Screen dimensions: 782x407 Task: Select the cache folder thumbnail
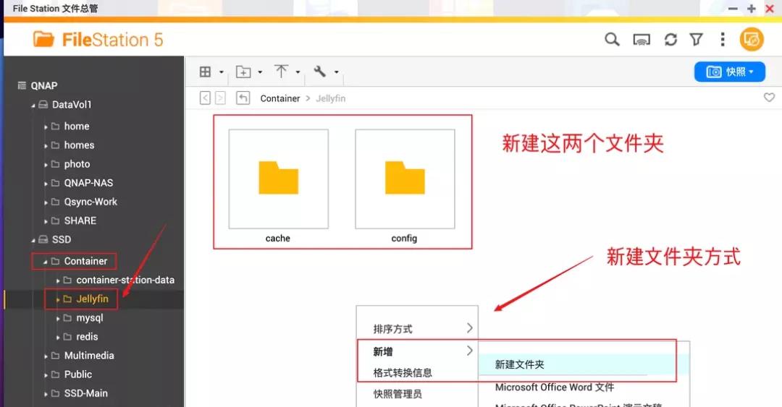tap(278, 179)
